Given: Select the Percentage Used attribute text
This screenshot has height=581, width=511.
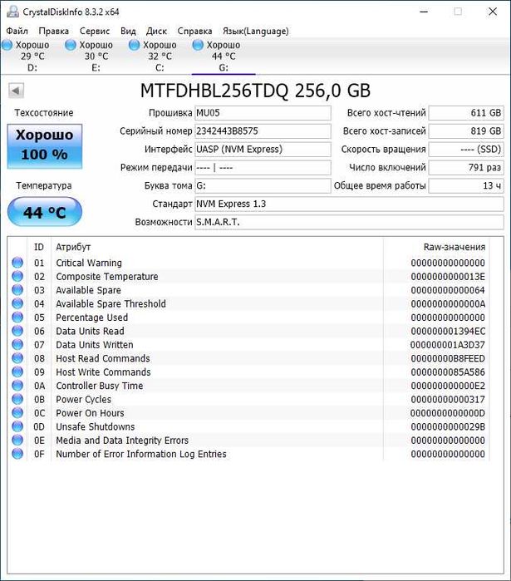Looking at the screenshot, I should pos(92,318).
